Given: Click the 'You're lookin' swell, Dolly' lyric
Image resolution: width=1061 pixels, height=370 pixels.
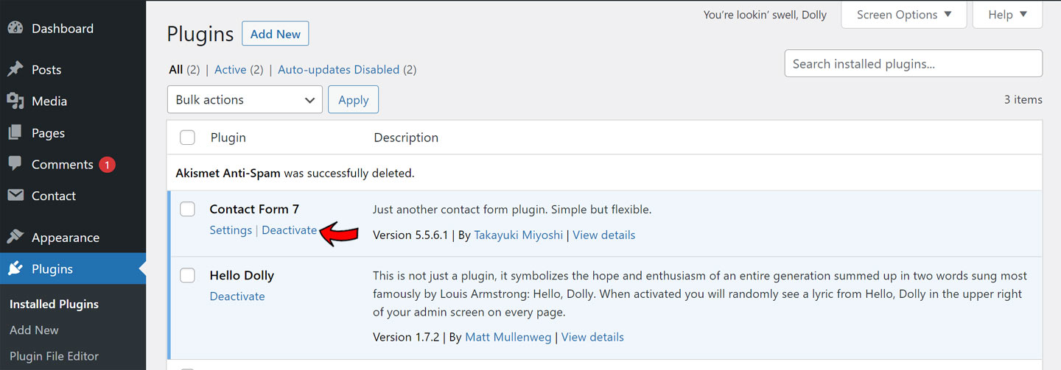Looking at the screenshot, I should (x=765, y=15).
